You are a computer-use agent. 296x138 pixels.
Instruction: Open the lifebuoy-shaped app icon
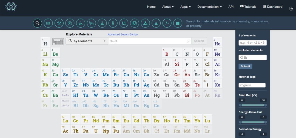135,23
